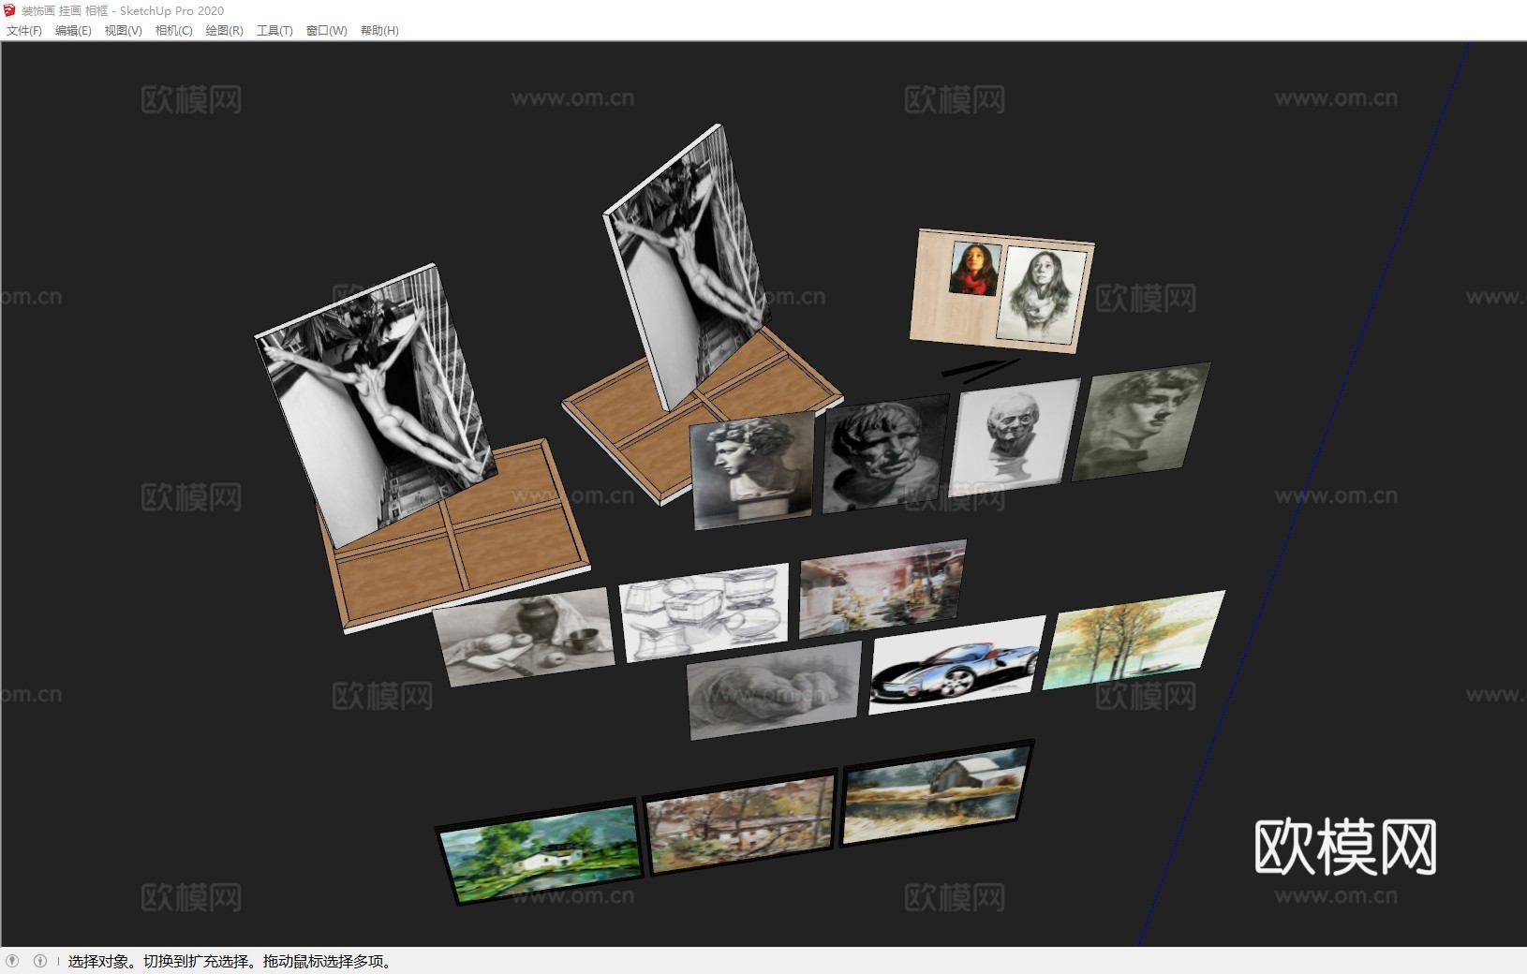Screen dimensions: 1527x974
Task: Select the sports car drawing
Action: pyautogui.click(x=956, y=665)
